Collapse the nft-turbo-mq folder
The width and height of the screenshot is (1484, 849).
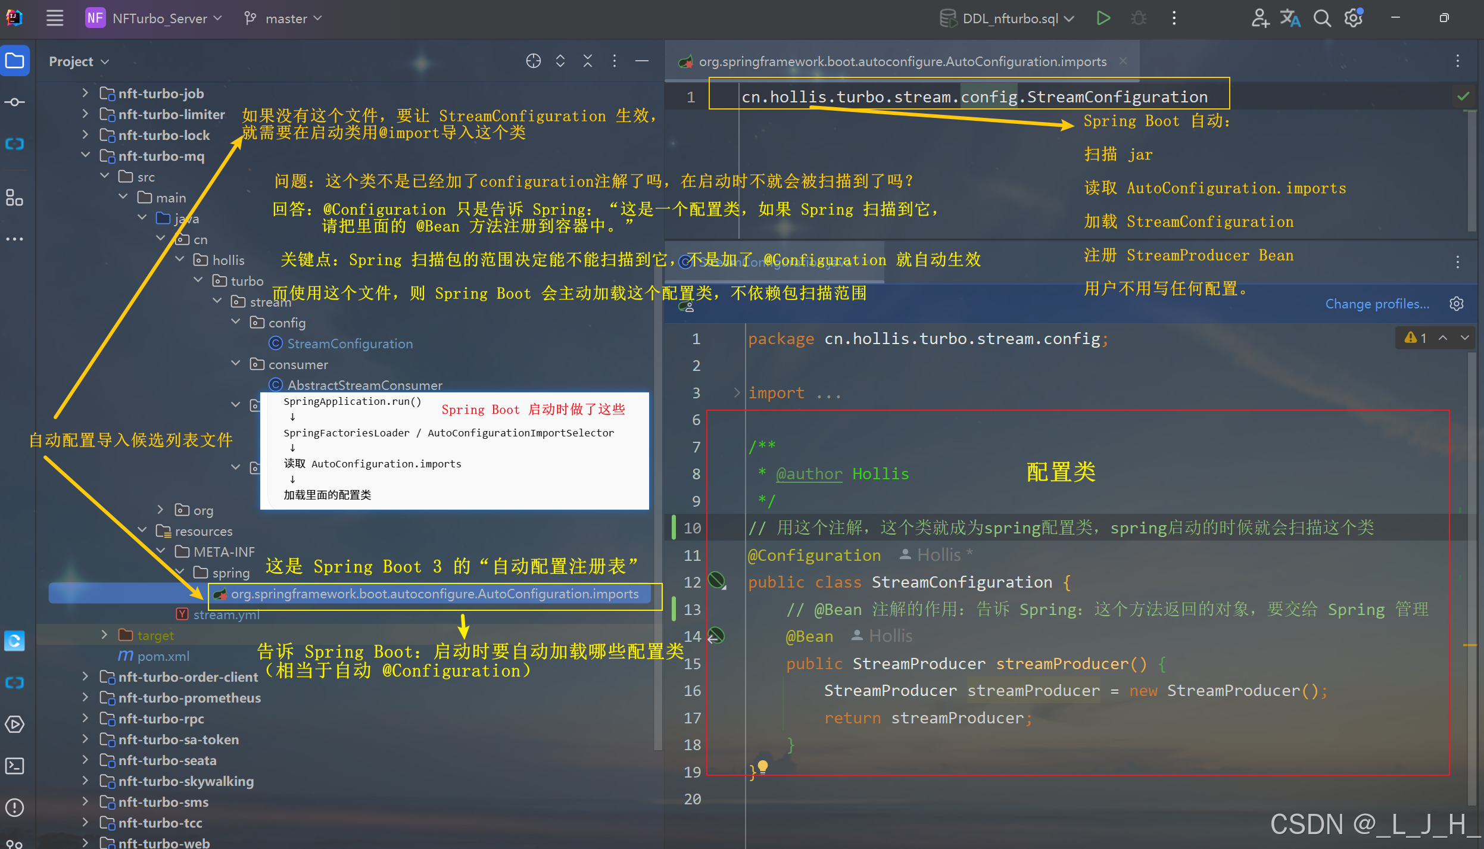85,155
